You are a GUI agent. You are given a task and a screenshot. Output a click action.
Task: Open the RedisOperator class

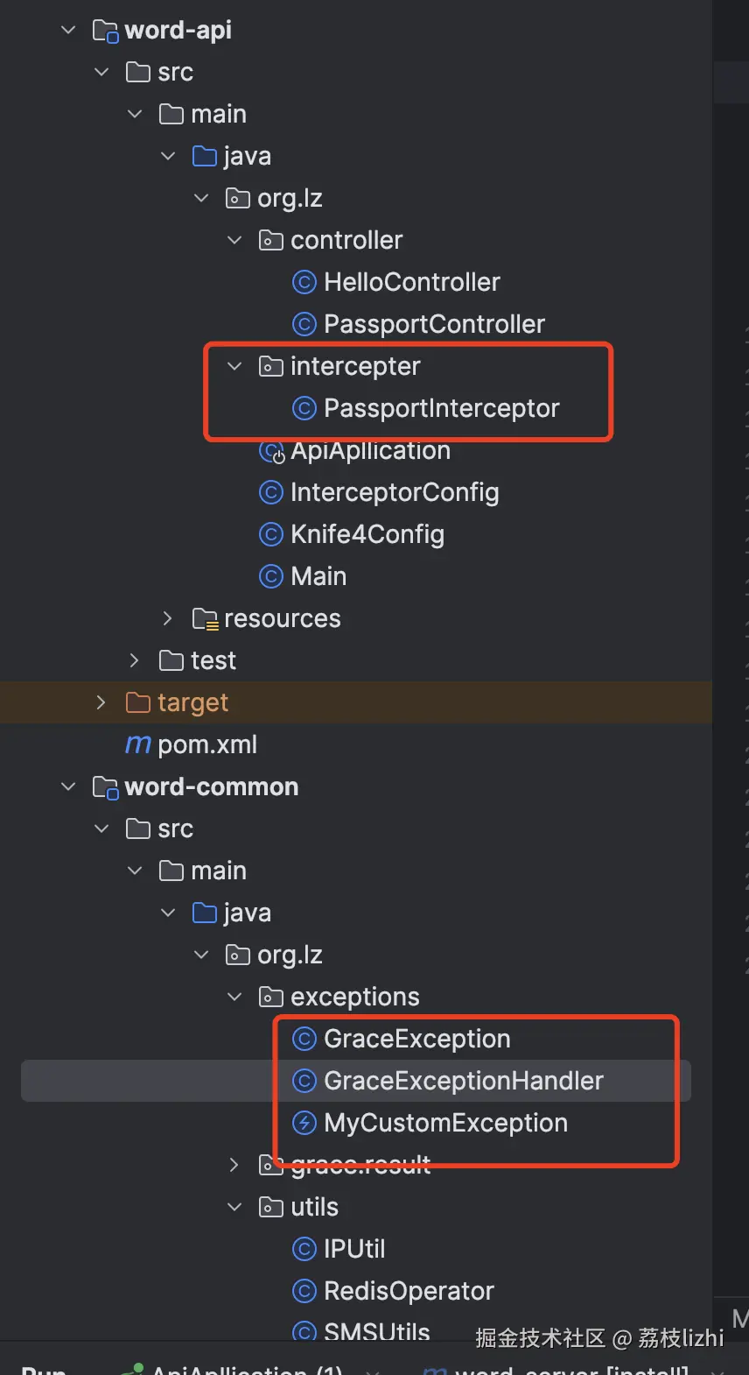(409, 1291)
